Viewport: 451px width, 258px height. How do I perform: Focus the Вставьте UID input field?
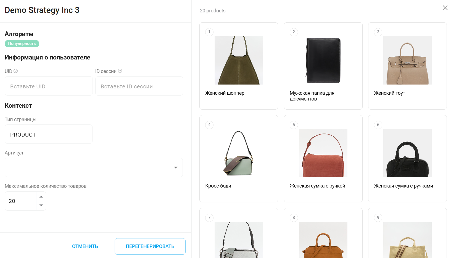tap(49, 86)
